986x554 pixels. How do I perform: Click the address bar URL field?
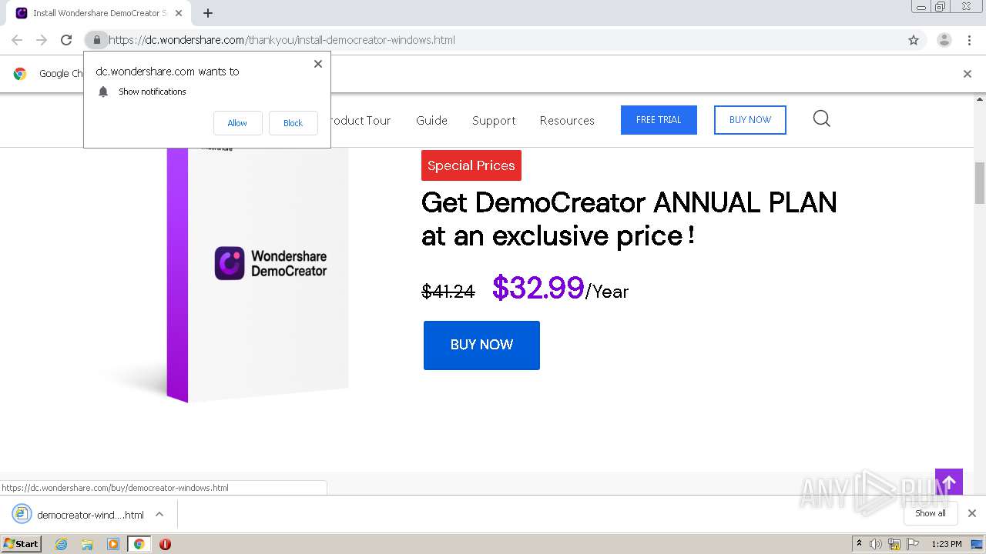coord(493,40)
